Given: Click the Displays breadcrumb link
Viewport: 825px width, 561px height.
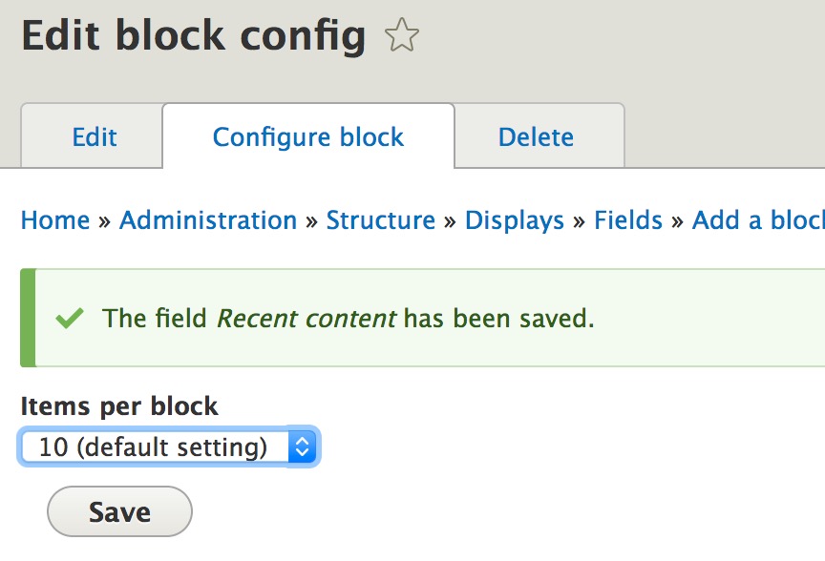Looking at the screenshot, I should pos(515,220).
